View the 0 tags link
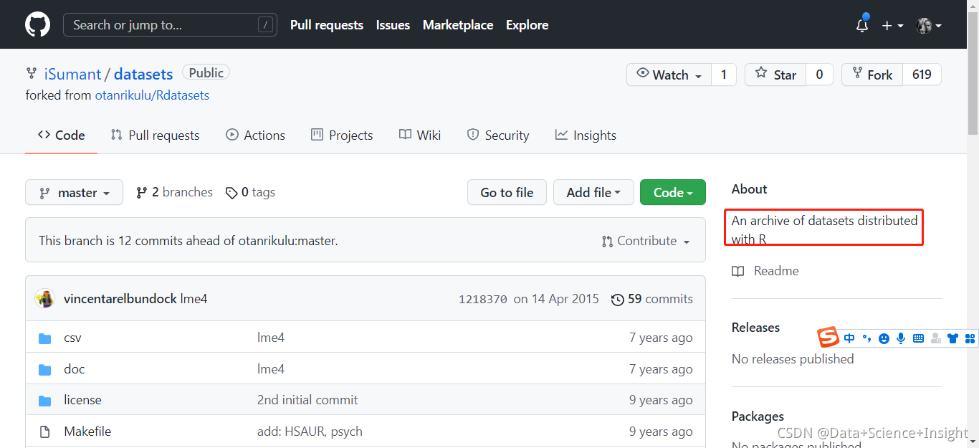 (250, 192)
